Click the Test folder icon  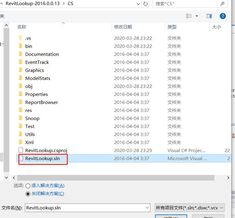point(21,126)
